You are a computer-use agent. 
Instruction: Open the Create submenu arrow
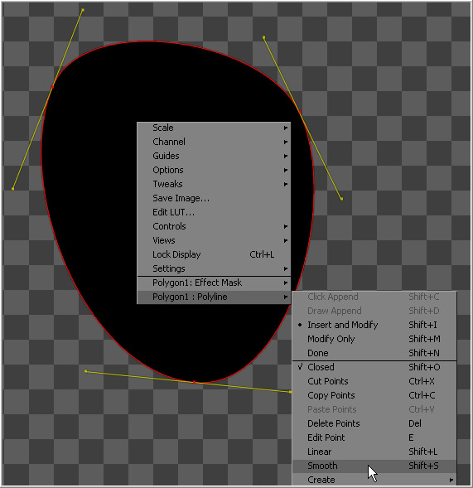pos(451,480)
